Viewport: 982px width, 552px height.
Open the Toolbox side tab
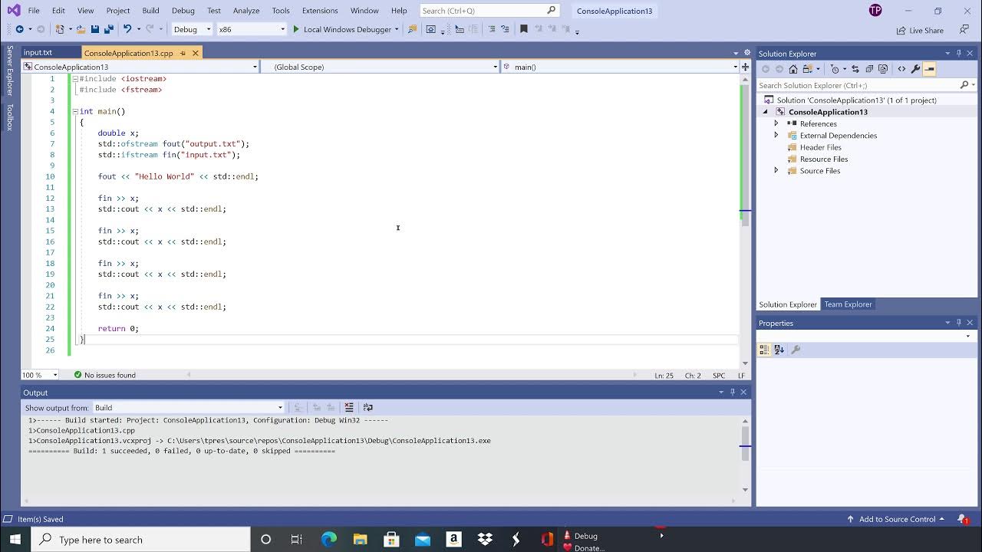coord(9,117)
